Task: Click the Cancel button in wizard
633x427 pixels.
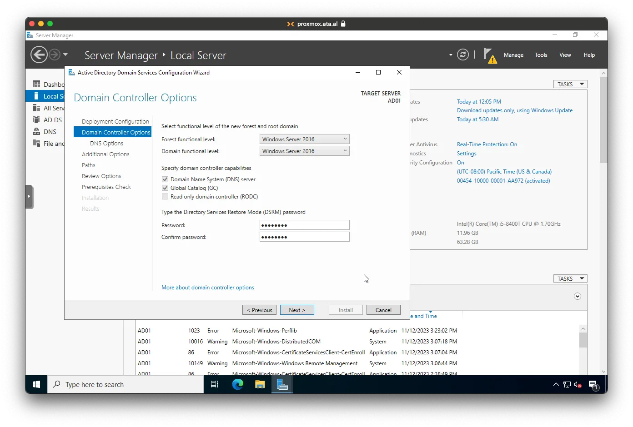Action: (383, 310)
